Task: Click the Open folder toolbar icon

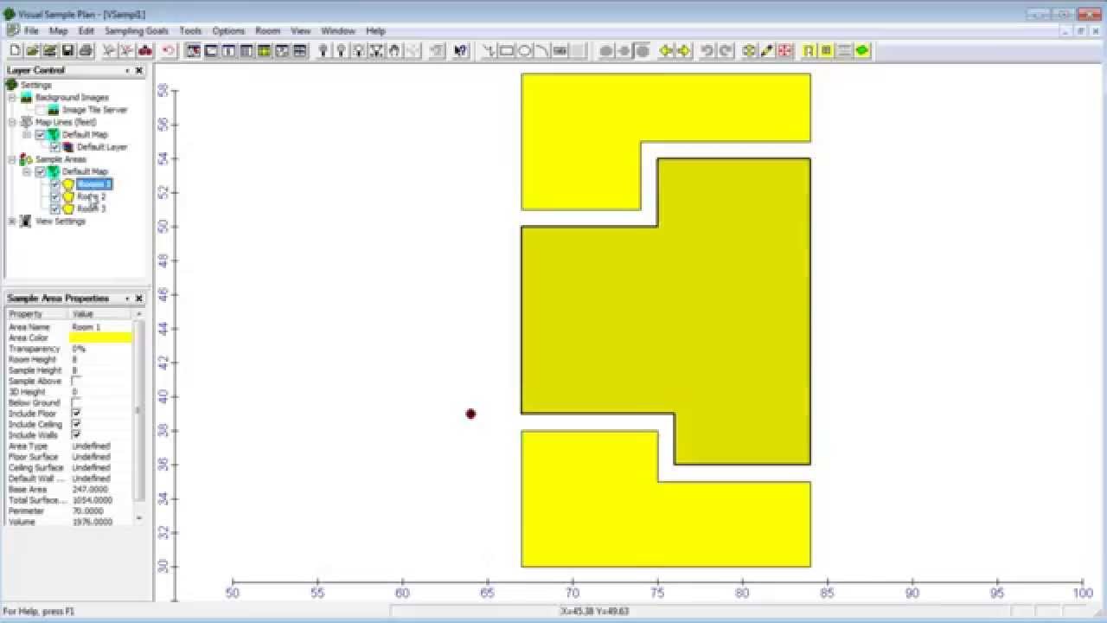Action: (x=32, y=51)
